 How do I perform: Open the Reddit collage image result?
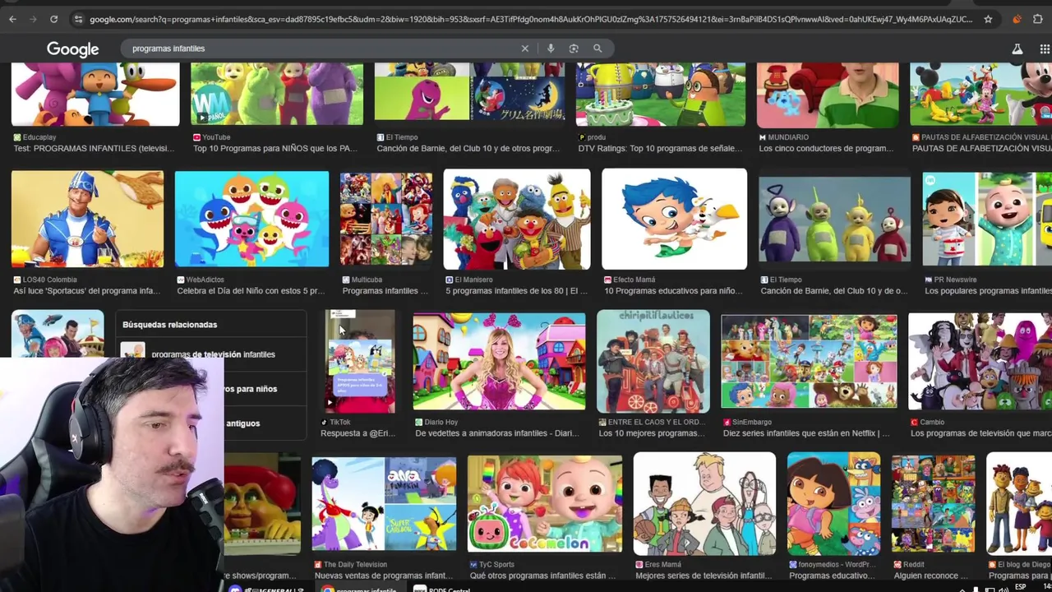coord(933,503)
